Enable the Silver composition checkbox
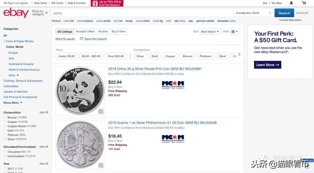Viewport: 314px width, 173px height. point(5,139)
